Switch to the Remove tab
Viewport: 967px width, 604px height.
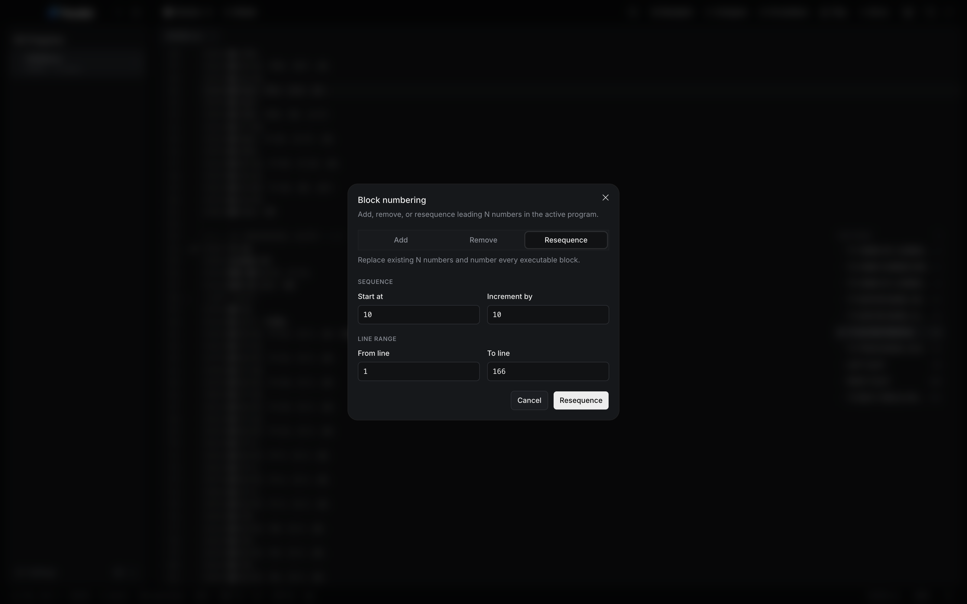[x=483, y=240]
